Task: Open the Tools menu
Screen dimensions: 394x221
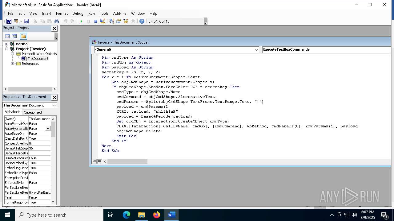Action: (x=104, y=14)
